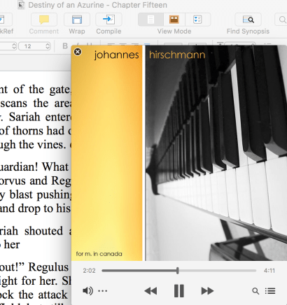Image resolution: width=287 pixels, height=305 pixels.
Task: Switch to document view mode
Action: [x=150, y=20]
